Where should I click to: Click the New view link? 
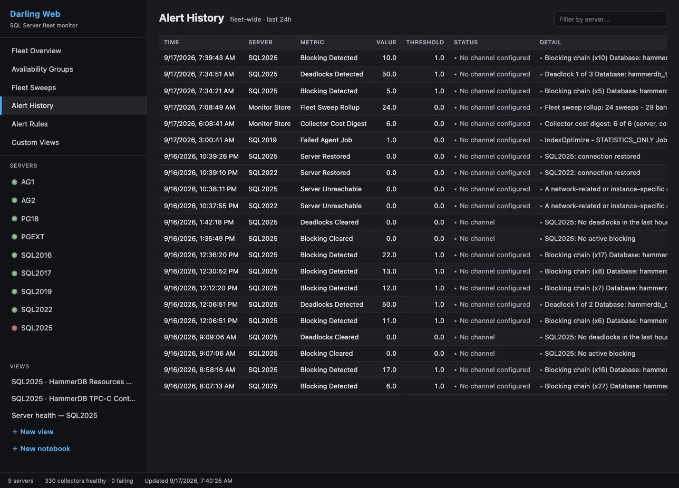tap(33, 432)
